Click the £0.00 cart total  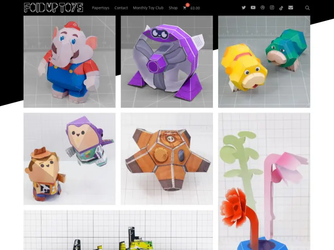click(195, 8)
